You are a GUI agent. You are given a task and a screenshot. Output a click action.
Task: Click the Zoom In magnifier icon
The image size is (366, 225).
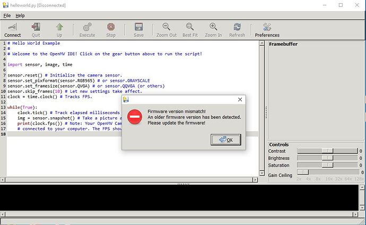tap(213, 27)
